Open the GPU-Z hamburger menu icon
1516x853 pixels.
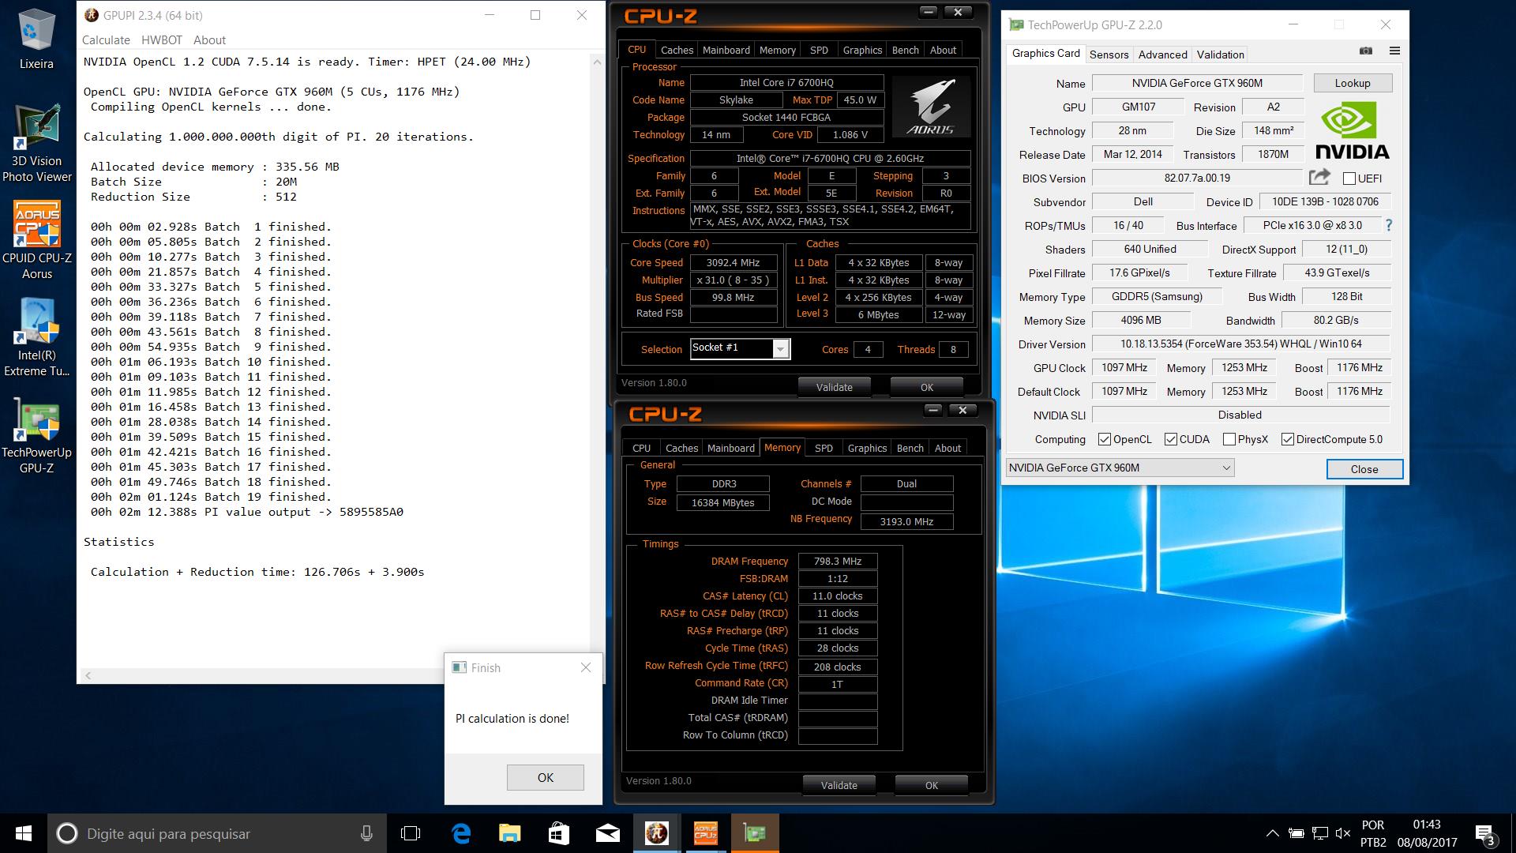[1394, 51]
